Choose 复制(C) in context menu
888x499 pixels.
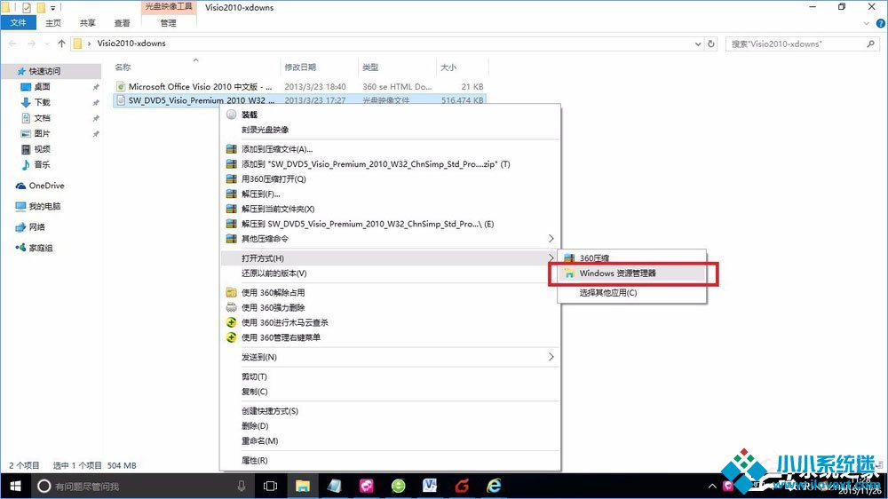(391, 392)
